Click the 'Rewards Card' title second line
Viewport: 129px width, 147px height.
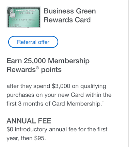click(67, 20)
